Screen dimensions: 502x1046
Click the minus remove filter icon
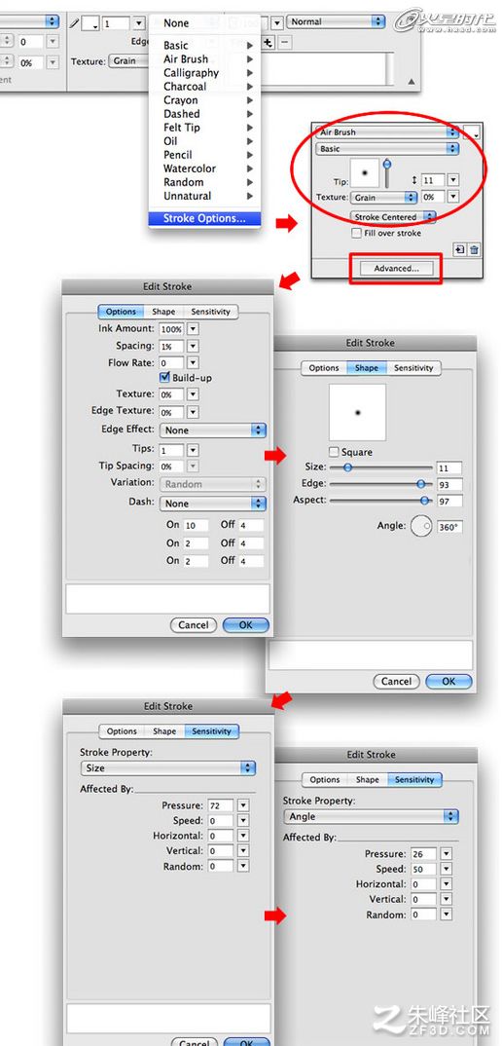284,43
